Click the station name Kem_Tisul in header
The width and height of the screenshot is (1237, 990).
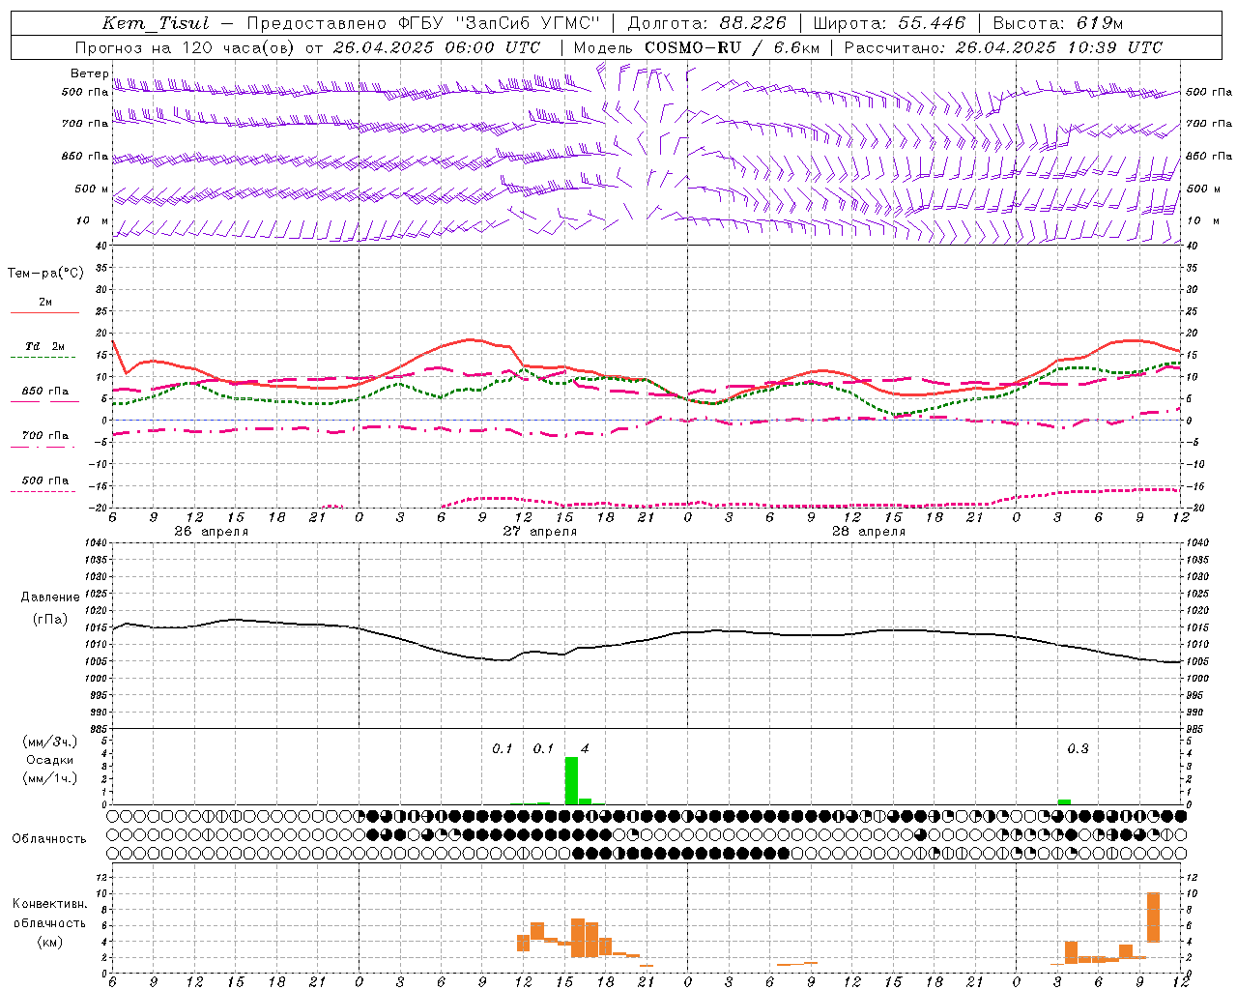[x=156, y=23]
